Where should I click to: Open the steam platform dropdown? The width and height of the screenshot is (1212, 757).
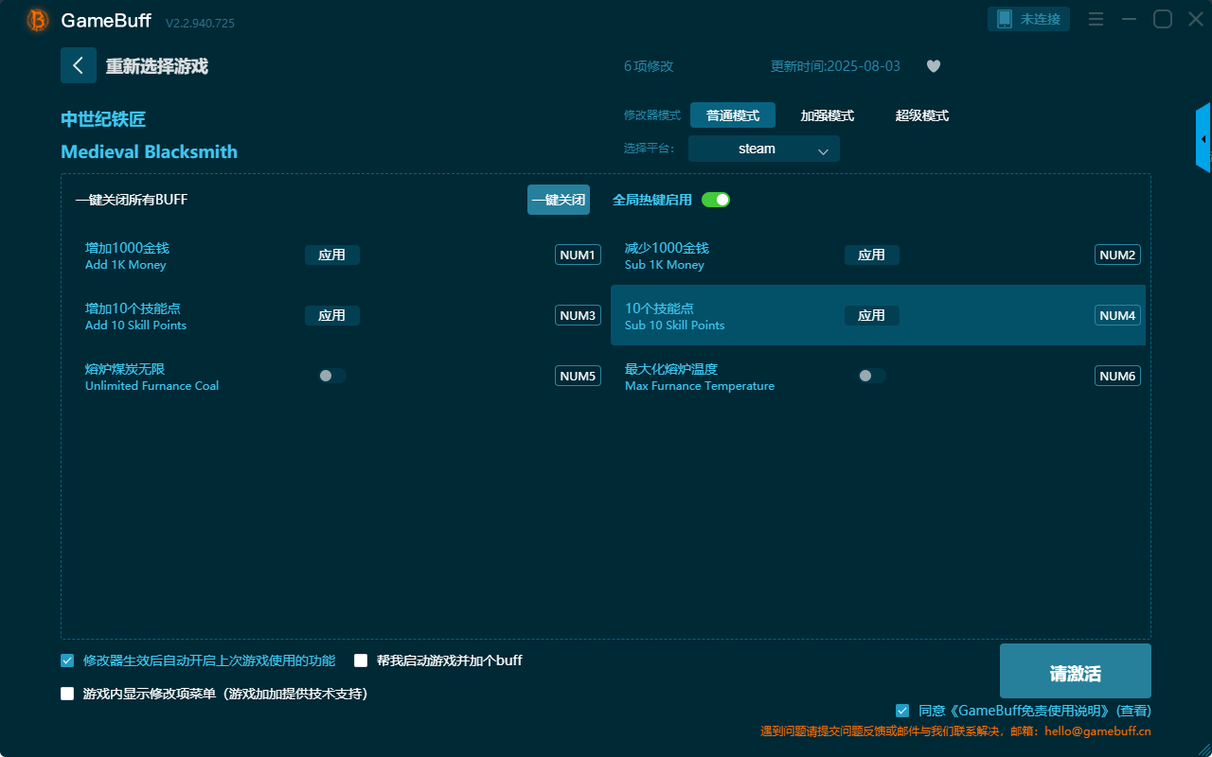pyautogui.click(x=764, y=149)
